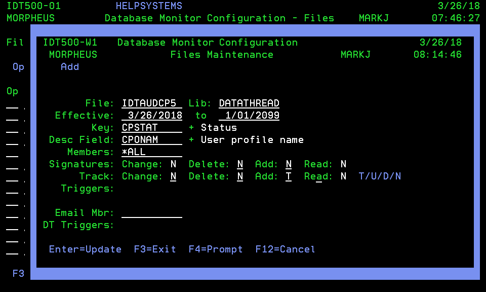Screen dimensions: 486x292
Task: Click the T/U/D/N allowed values hint
Action: click(x=380, y=176)
